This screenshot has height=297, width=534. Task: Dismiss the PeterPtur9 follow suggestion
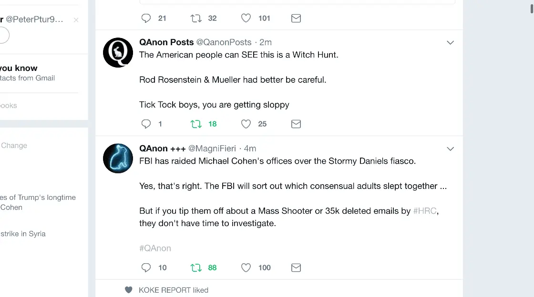pos(76,20)
